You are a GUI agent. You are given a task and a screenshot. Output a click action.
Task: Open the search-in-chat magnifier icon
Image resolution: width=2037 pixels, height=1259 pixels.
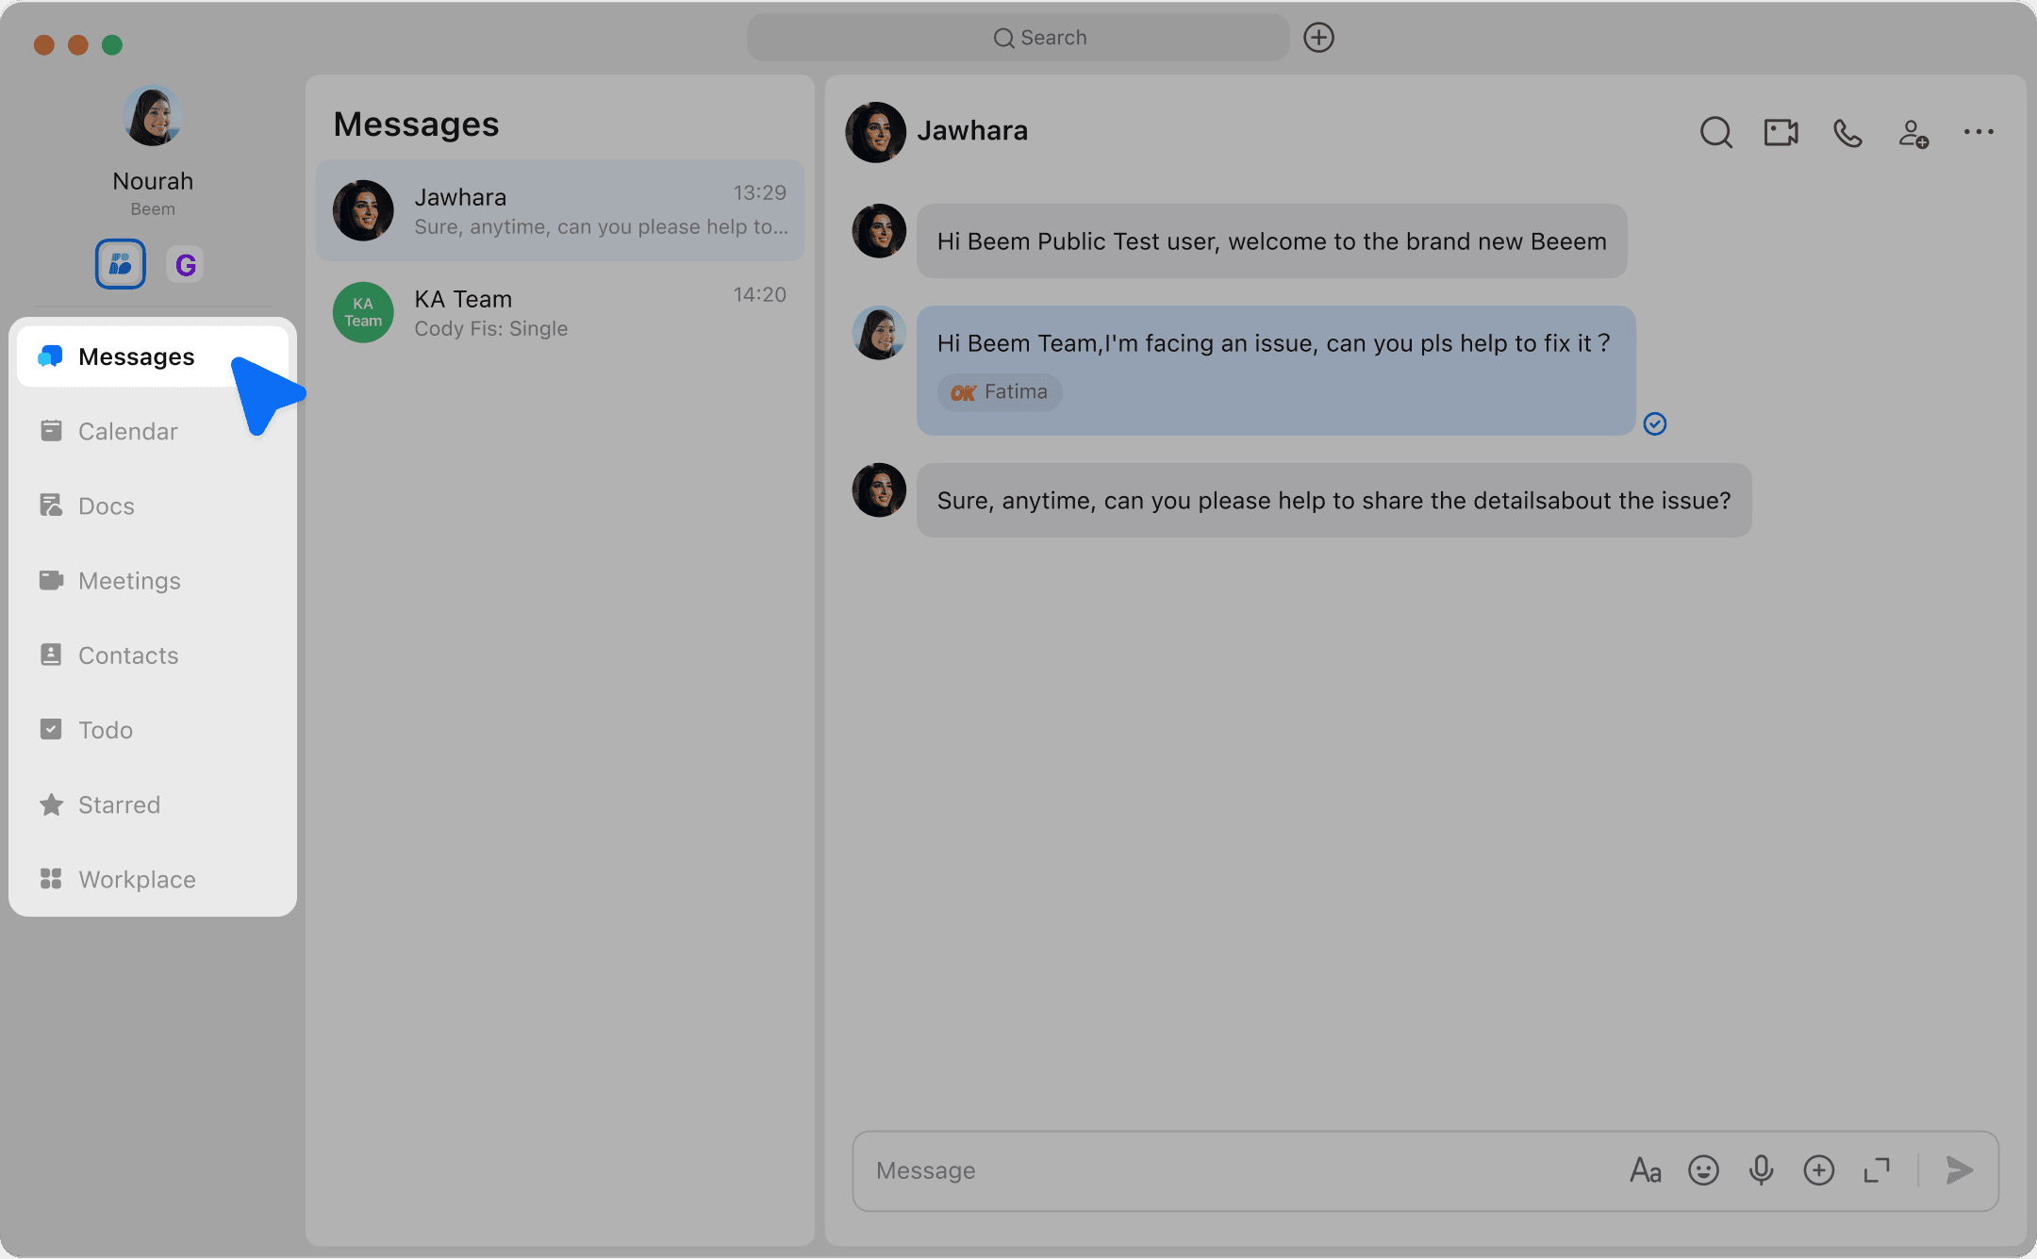pyautogui.click(x=1715, y=133)
